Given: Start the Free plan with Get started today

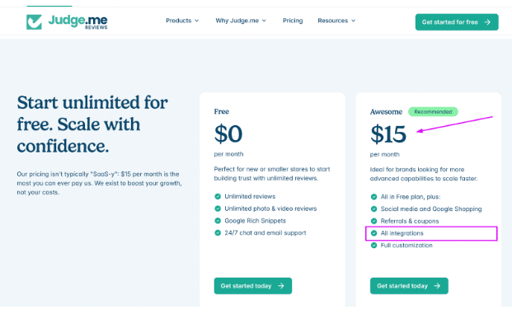Looking at the screenshot, I should [x=253, y=286].
